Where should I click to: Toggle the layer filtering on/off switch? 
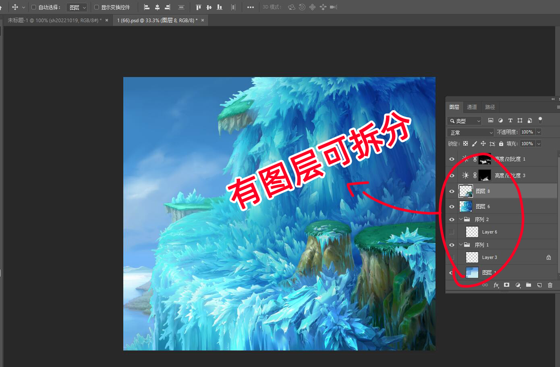coord(540,120)
